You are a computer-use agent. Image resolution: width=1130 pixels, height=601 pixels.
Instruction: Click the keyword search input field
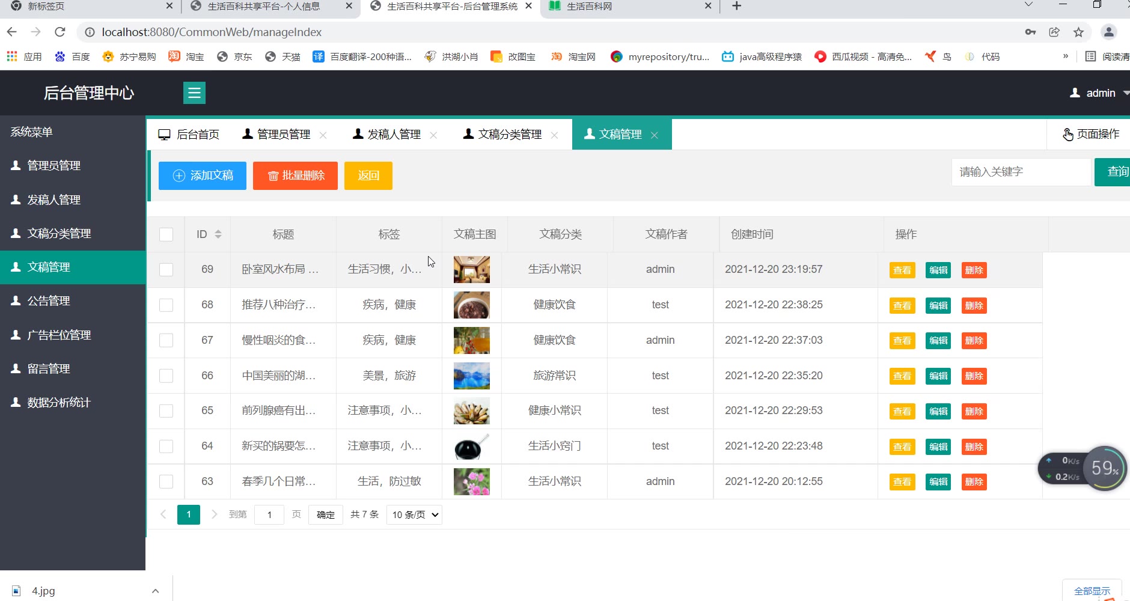[x=1021, y=172]
